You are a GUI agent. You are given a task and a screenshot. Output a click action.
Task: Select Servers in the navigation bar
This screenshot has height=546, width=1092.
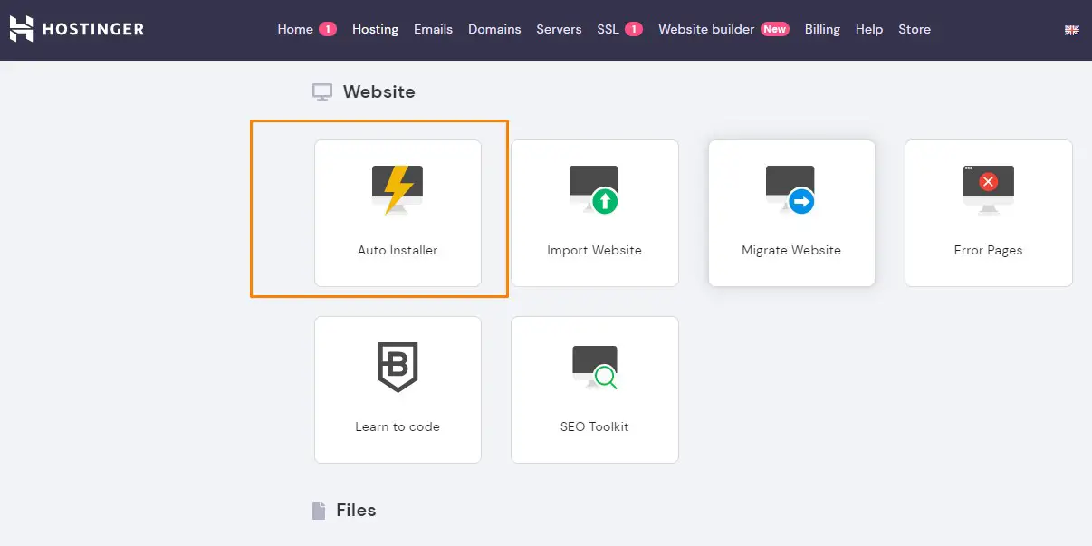[559, 29]
